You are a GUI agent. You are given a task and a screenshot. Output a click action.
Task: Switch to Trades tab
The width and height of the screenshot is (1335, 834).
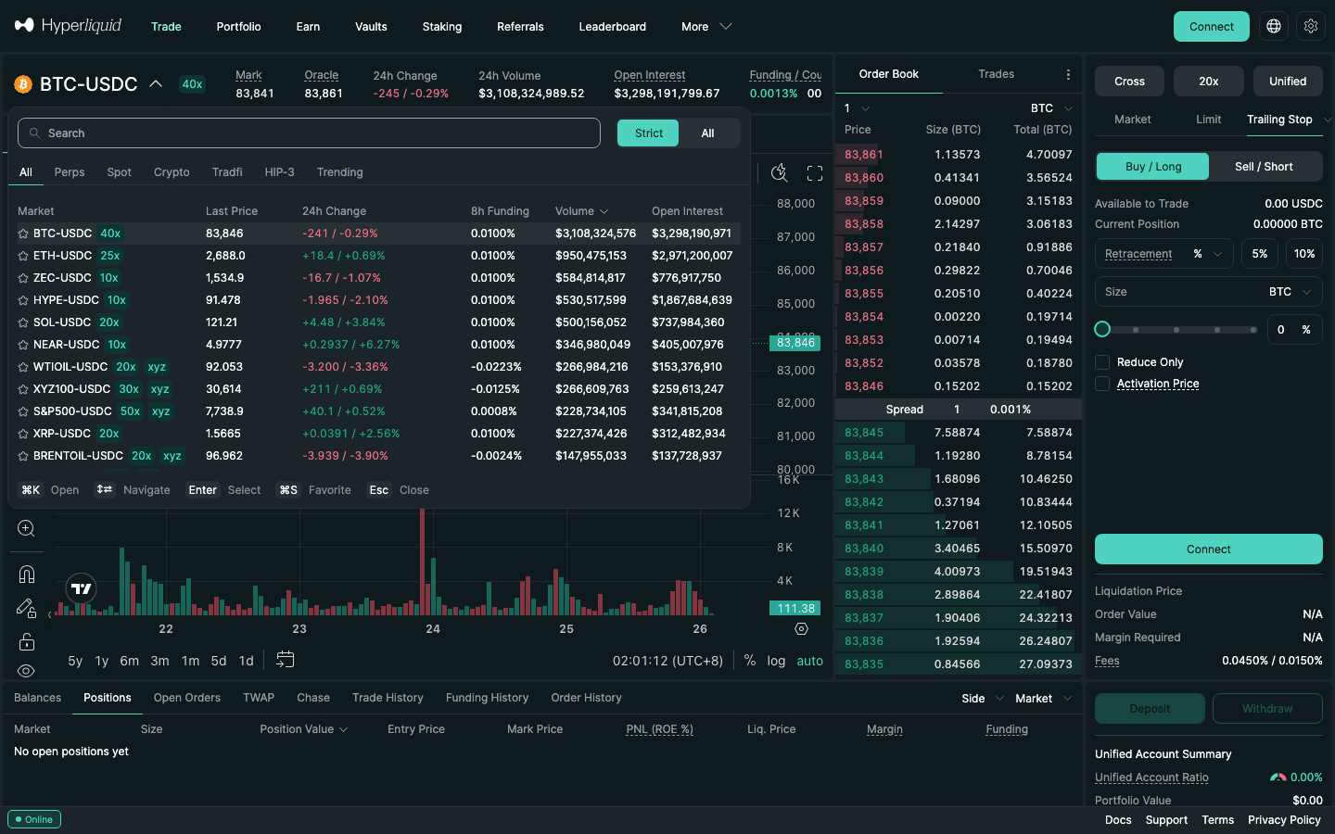click(996, 74)
